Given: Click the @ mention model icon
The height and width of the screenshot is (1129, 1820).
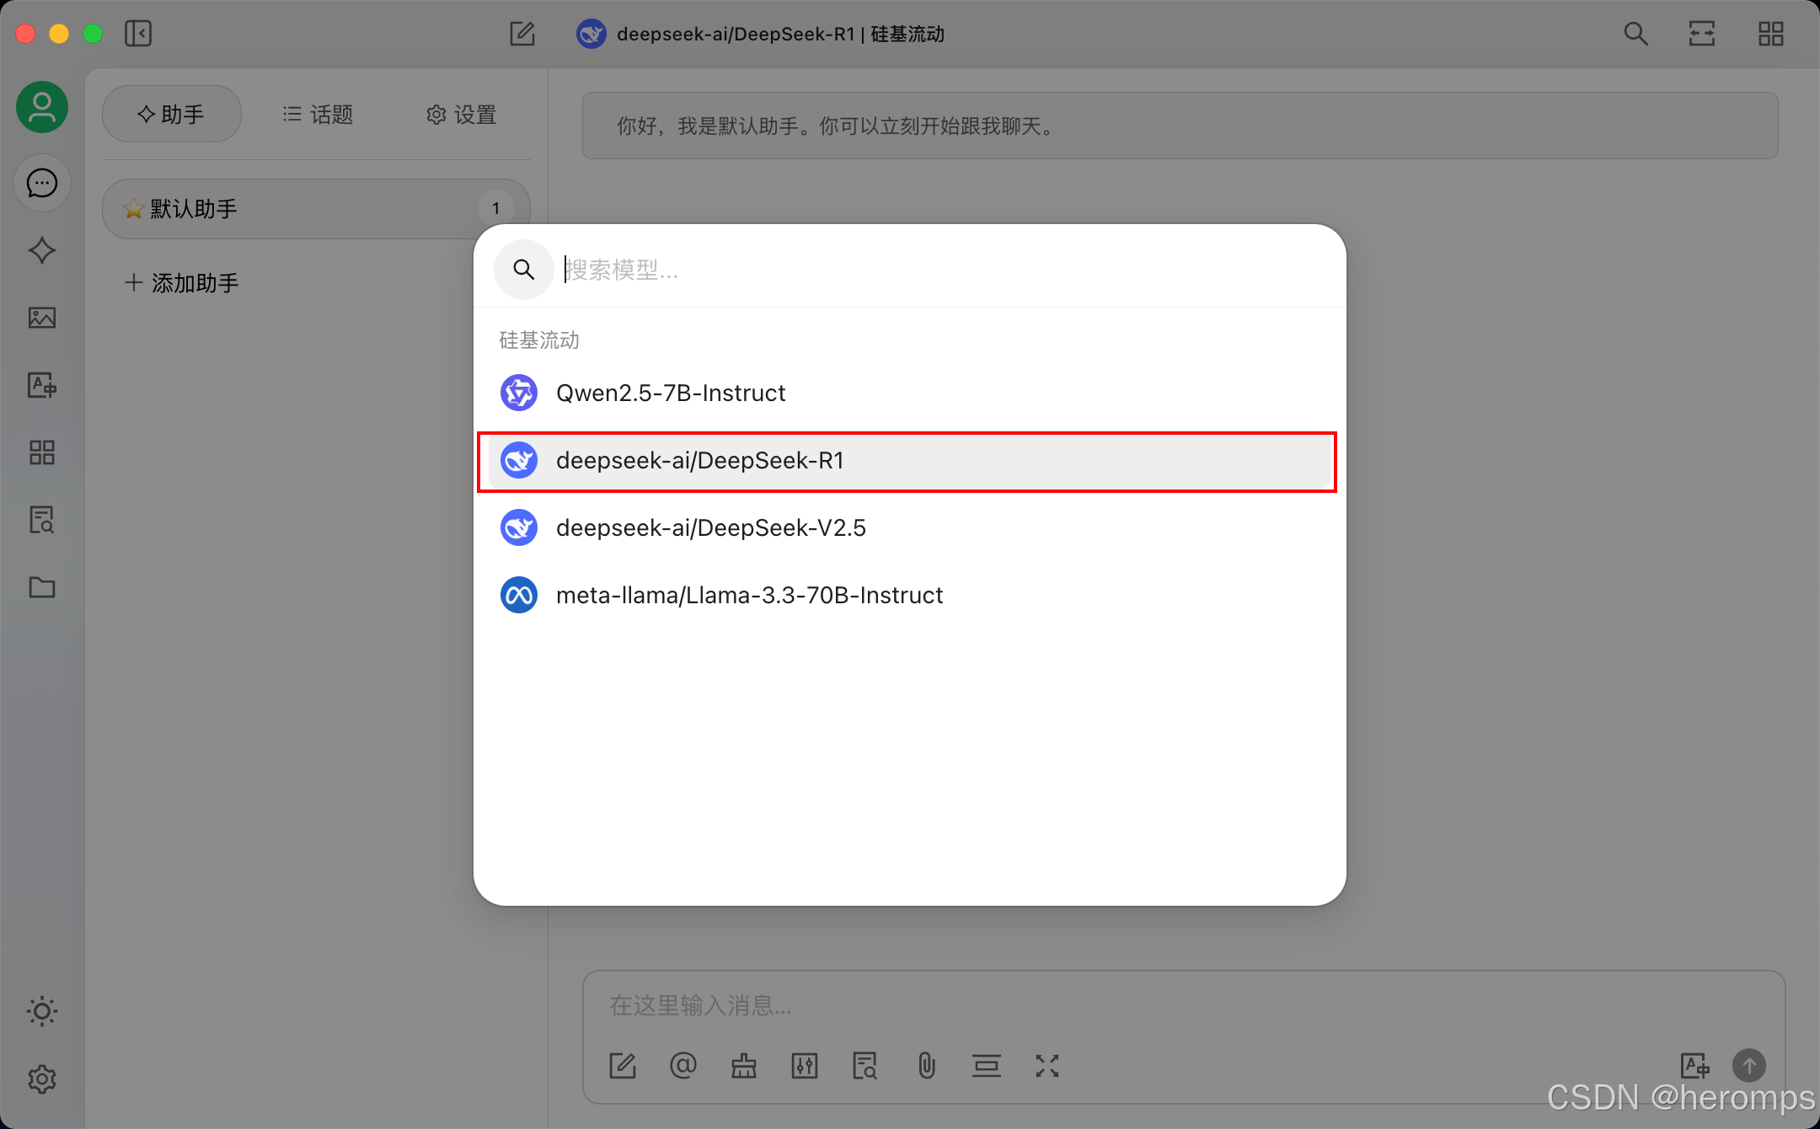Looking at the screenshot, I should 683,1066.
